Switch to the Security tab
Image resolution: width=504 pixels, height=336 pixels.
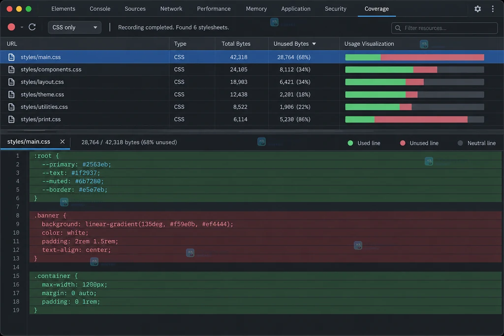(336, 9)
